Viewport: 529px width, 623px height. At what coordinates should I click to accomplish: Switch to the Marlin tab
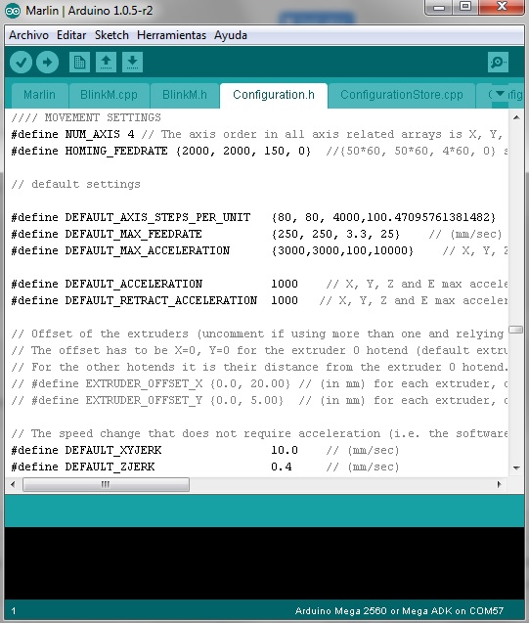click(x=40, y=96)
